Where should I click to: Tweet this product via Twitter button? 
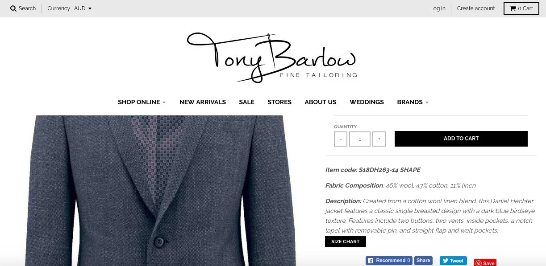point(453,261)
